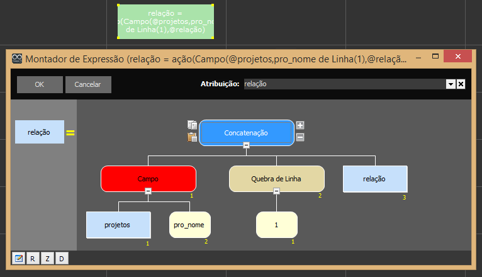Click the minus icon right of Concatenação
Screen dimensions: 482x277
pyautogui.click(x=300, y=137)
